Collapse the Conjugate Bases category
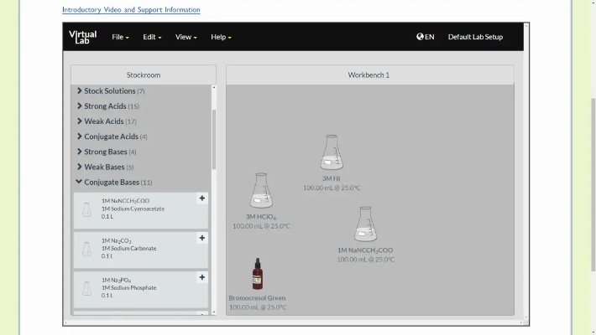The width and height of the screenshot is (596, 335). [x=114, y=182]
